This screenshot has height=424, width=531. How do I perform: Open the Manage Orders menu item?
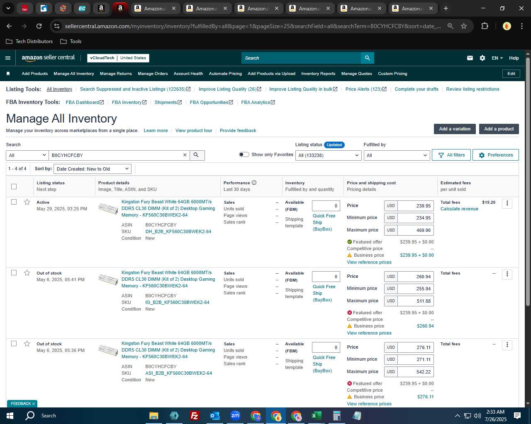tap(153, 74)
